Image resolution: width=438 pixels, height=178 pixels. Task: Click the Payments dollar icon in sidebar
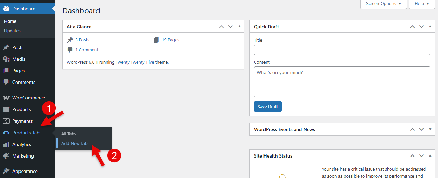pyautogui.click(x=6, y=121)
